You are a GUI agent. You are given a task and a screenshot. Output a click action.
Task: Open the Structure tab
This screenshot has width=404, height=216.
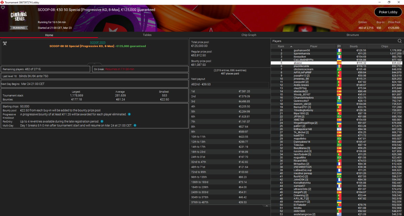352,35
